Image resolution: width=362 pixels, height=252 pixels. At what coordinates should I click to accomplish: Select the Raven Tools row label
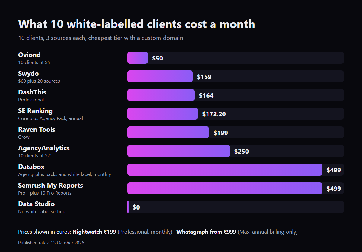37,129
